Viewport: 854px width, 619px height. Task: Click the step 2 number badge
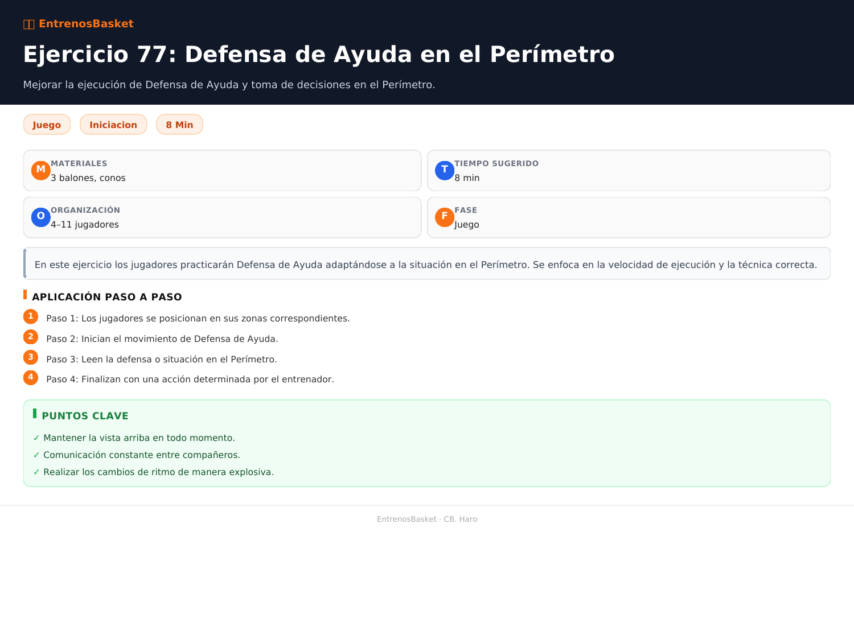pyautogui.click(x=31, y=337)
